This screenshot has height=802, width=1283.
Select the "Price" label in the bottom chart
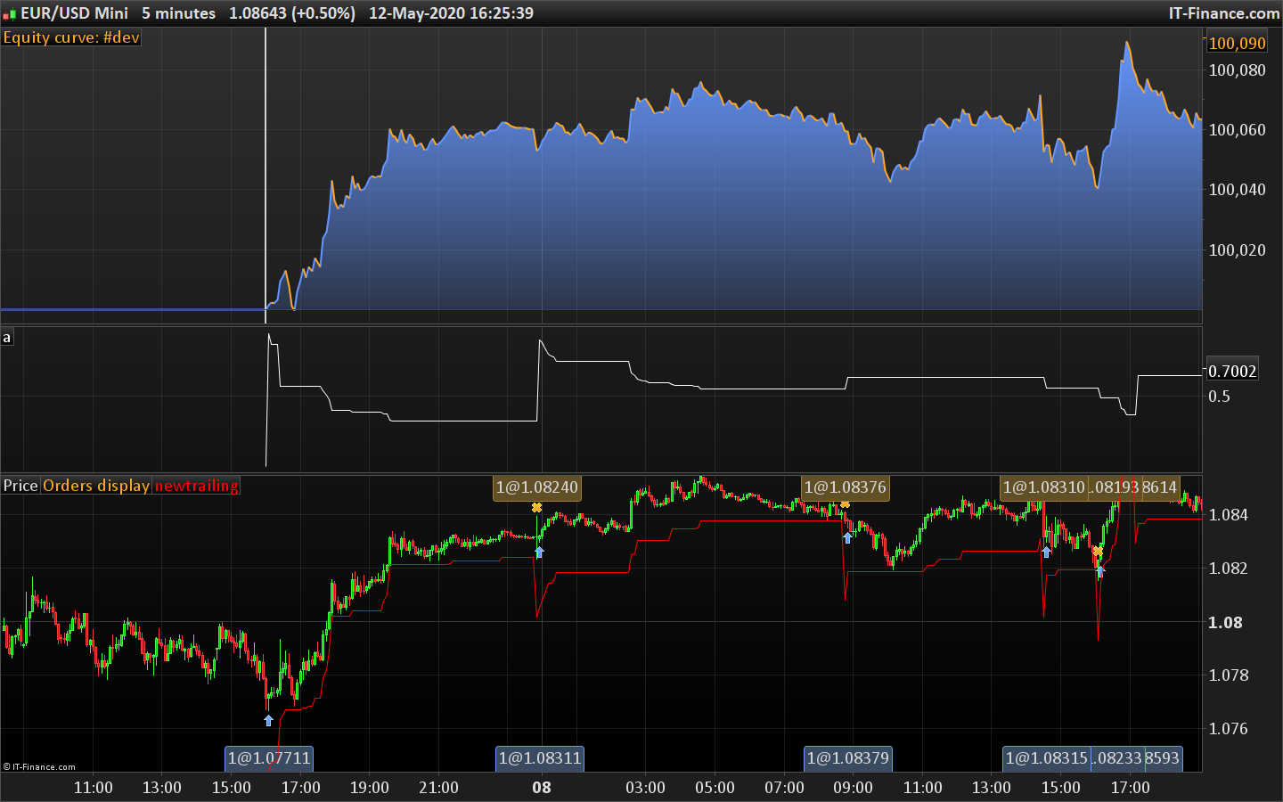(20, 486)
